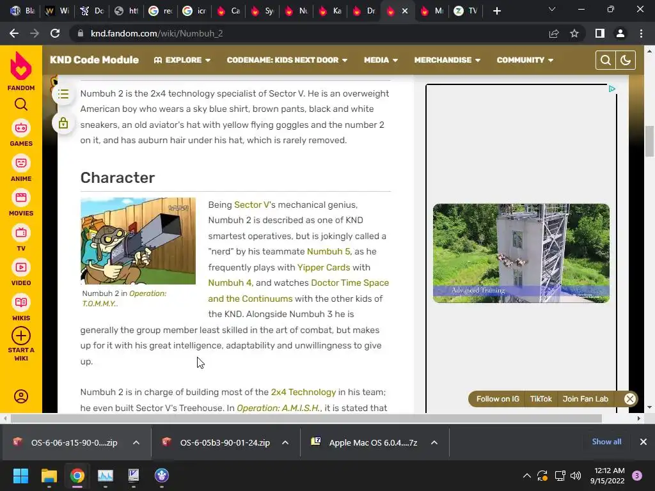Show all downloads
The height and width of the screenshot is (491, 655).
tap(606, 442)
